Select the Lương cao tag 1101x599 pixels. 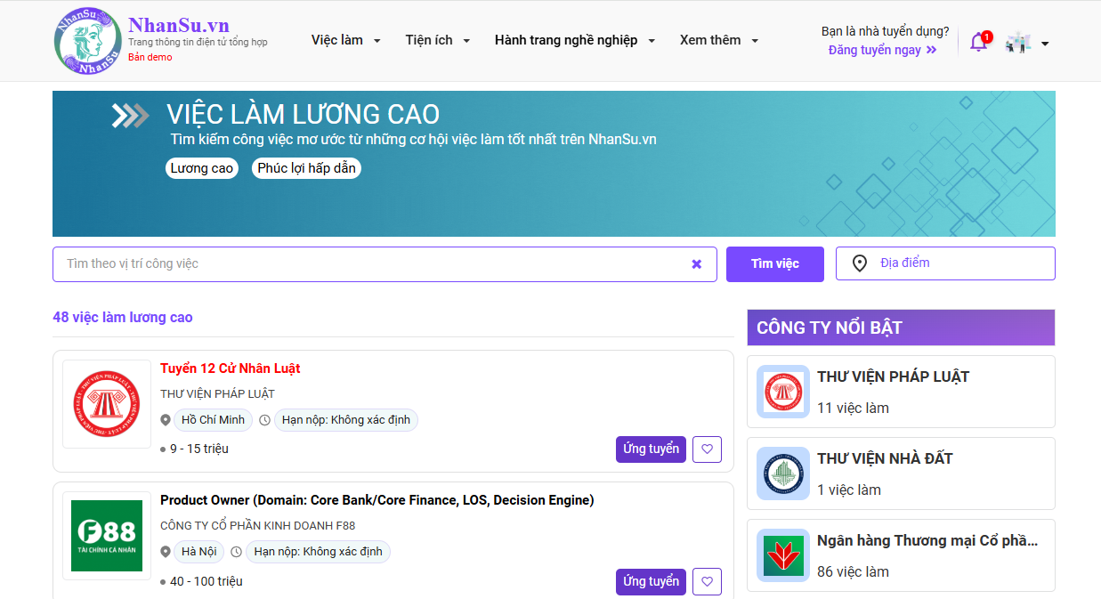202,168
